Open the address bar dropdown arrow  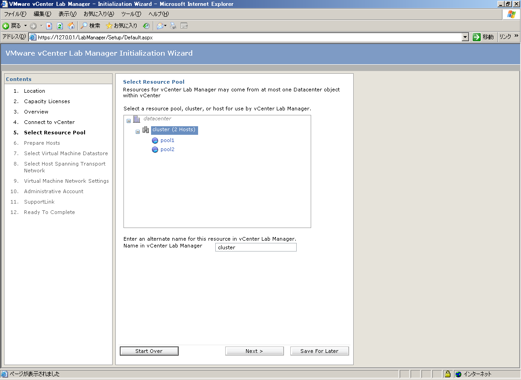[465, 37]
